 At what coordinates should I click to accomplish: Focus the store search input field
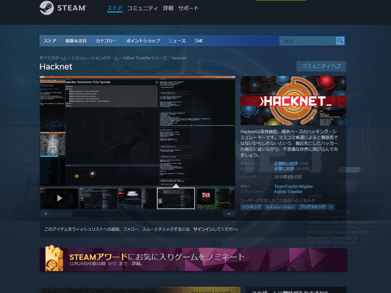click(x=308, y=41)
